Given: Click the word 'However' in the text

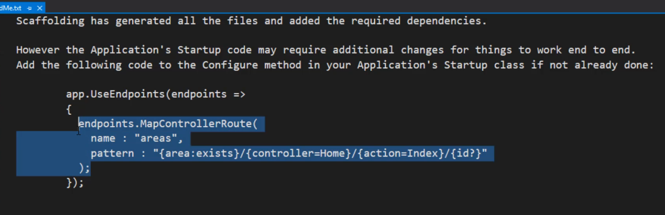Looking at the screenshot, I should (38, 50).
